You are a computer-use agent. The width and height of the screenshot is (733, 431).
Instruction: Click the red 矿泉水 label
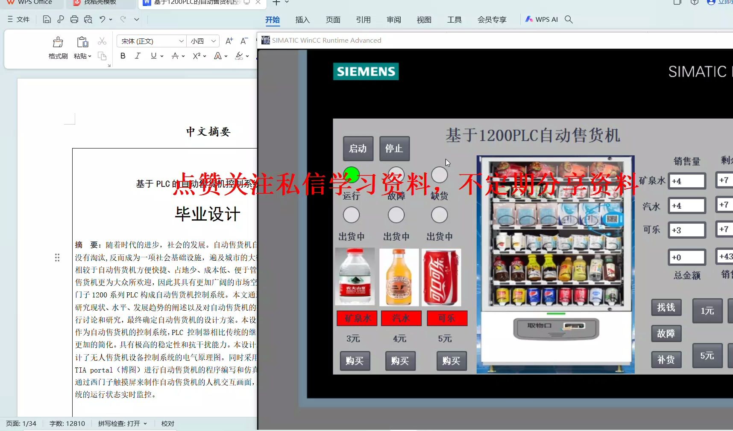click(357, 318)
